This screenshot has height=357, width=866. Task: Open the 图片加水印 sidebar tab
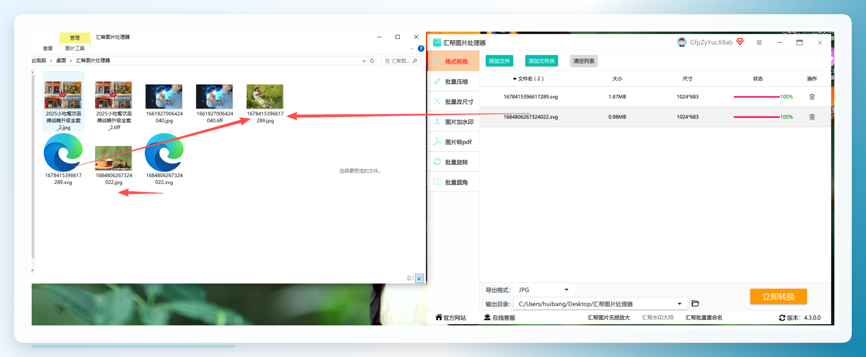[x=453, y=122]
